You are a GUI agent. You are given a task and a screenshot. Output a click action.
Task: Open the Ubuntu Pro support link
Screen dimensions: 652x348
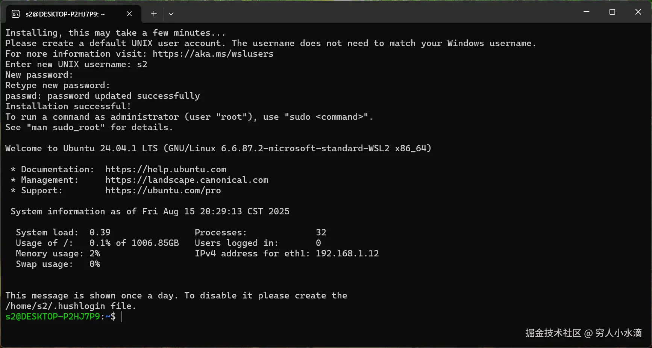coord(163,190)
